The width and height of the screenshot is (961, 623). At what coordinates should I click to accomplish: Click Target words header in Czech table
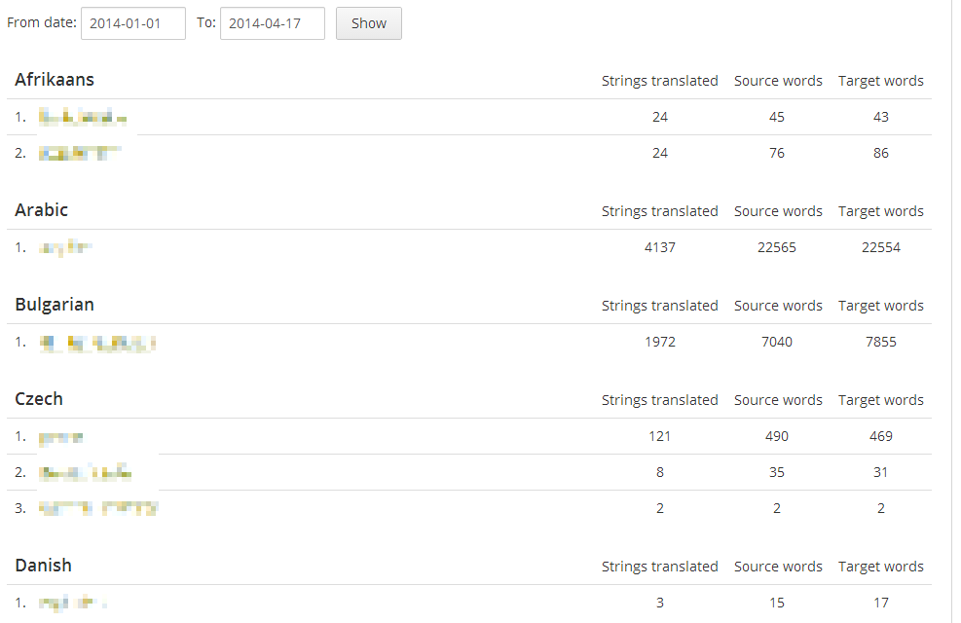coord(881,400)
